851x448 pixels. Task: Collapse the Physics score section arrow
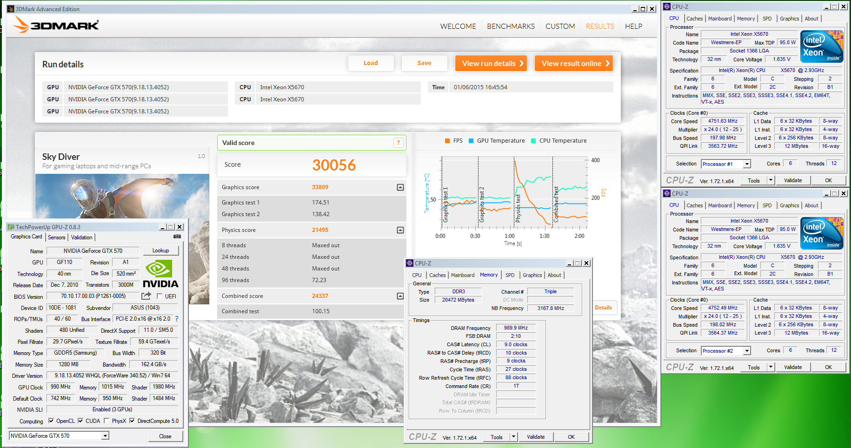pos(400,230)
